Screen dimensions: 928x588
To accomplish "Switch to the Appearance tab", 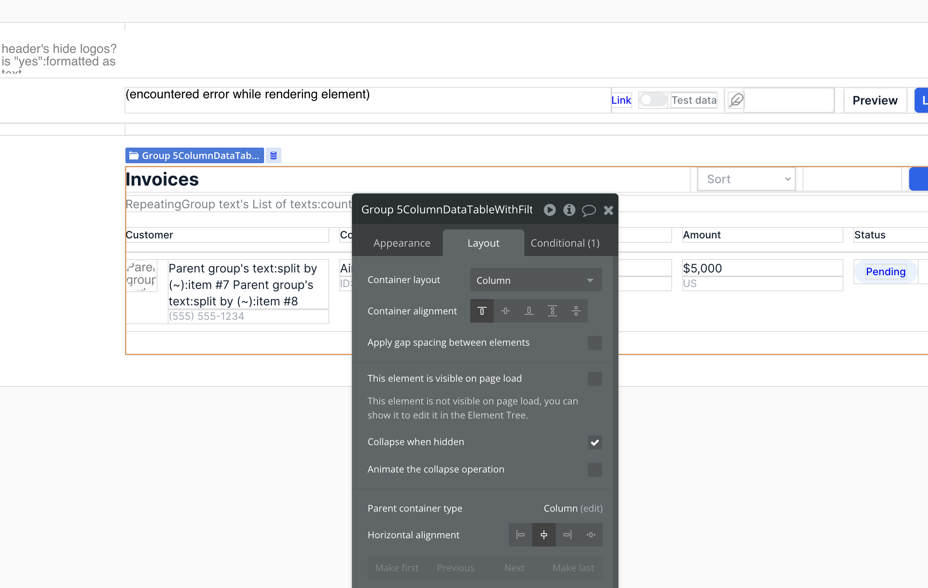I will click(402, 243).
